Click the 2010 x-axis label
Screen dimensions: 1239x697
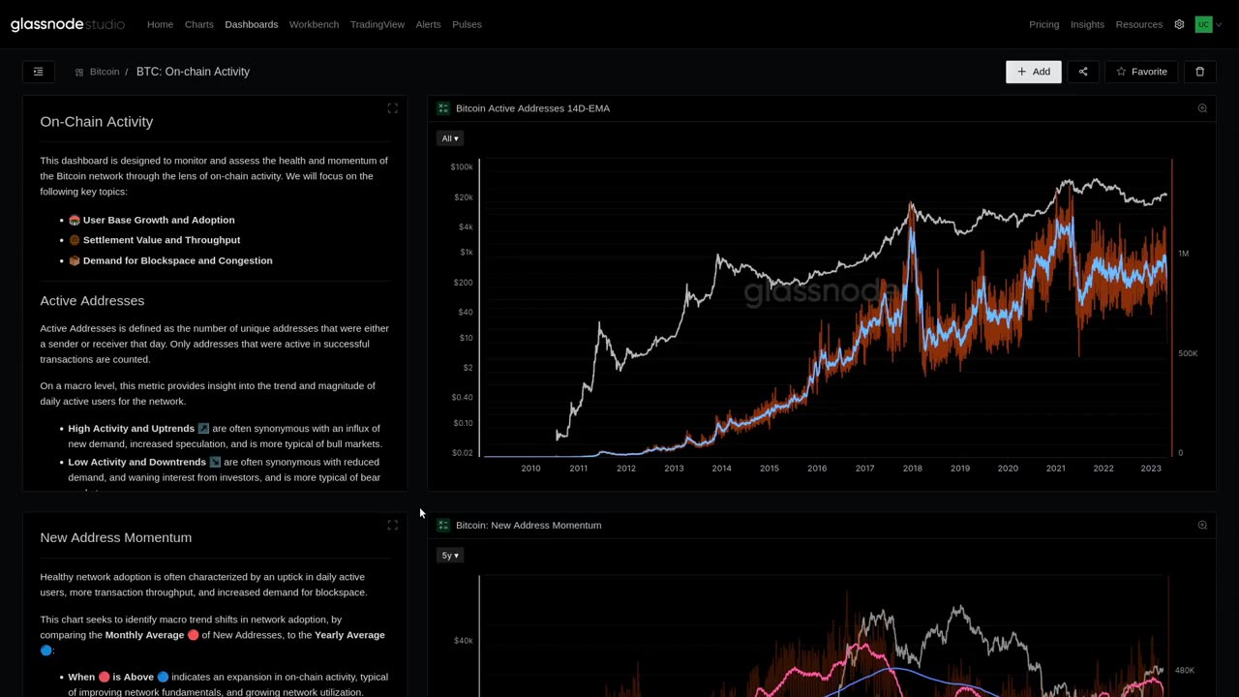click(x=530, y=469)
